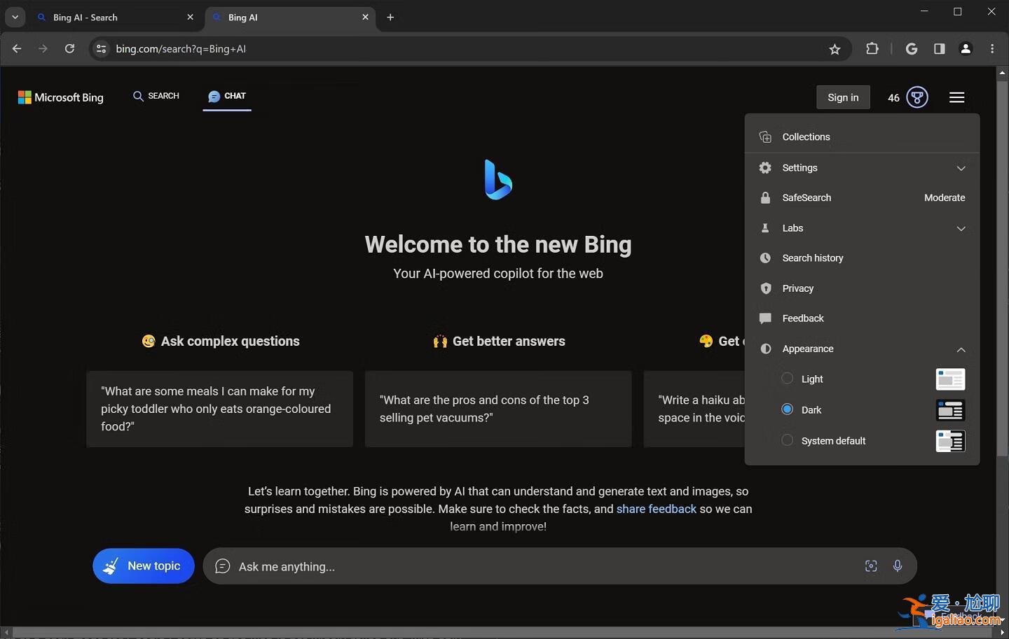Open visual search with the camera icon

871,566
